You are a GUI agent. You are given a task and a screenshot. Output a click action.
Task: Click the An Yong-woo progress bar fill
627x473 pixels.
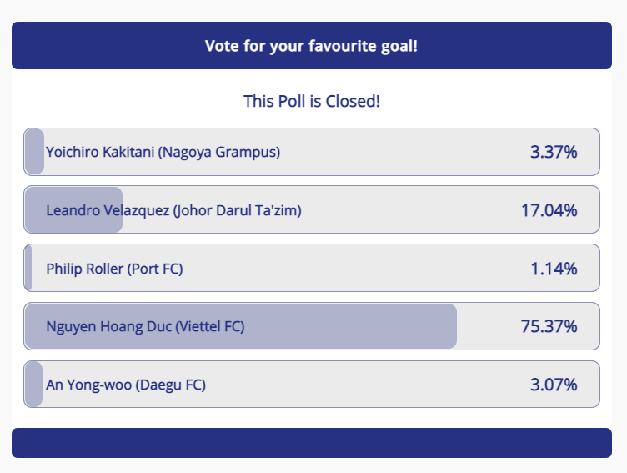(33, 385)
